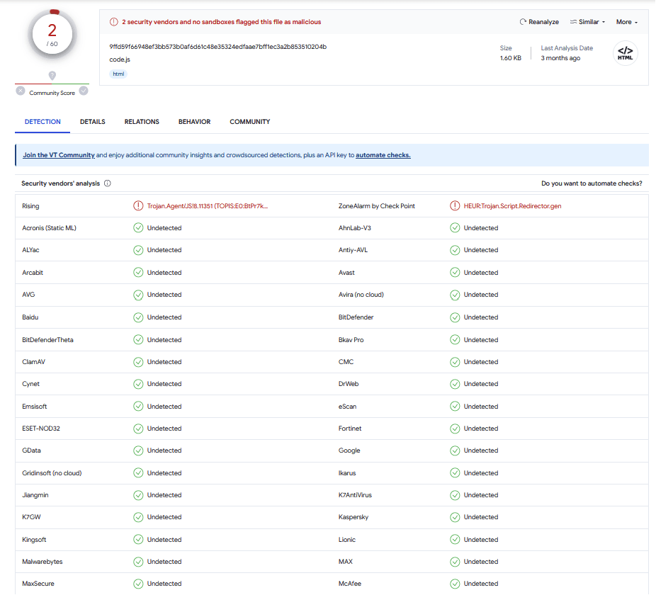The width and height of the screenshot is (656, 595).
Task: Click the detection score 2/60 gauge
Action: click(52, 35)
